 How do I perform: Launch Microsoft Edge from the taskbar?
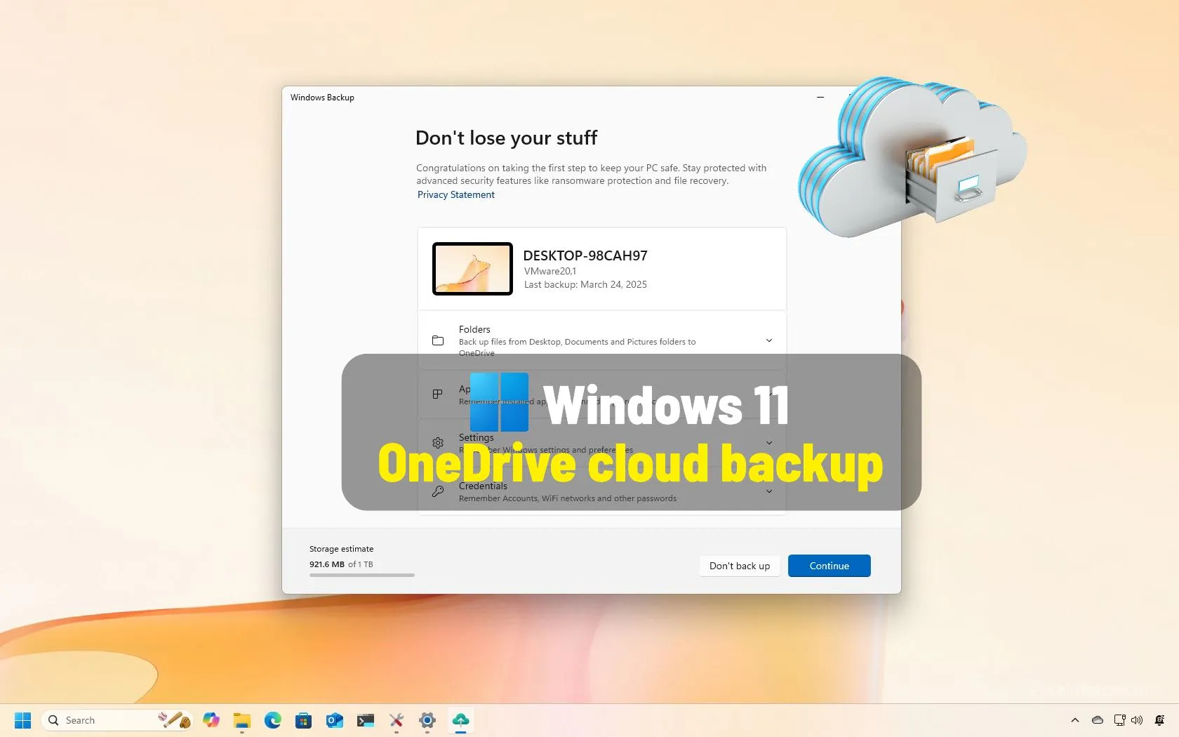click(x=273, y=720)
